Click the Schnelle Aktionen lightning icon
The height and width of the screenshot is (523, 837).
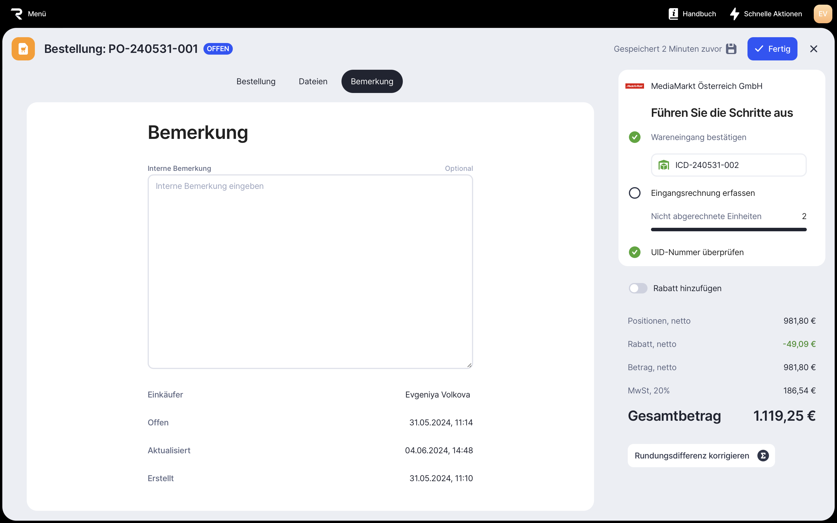734,14
